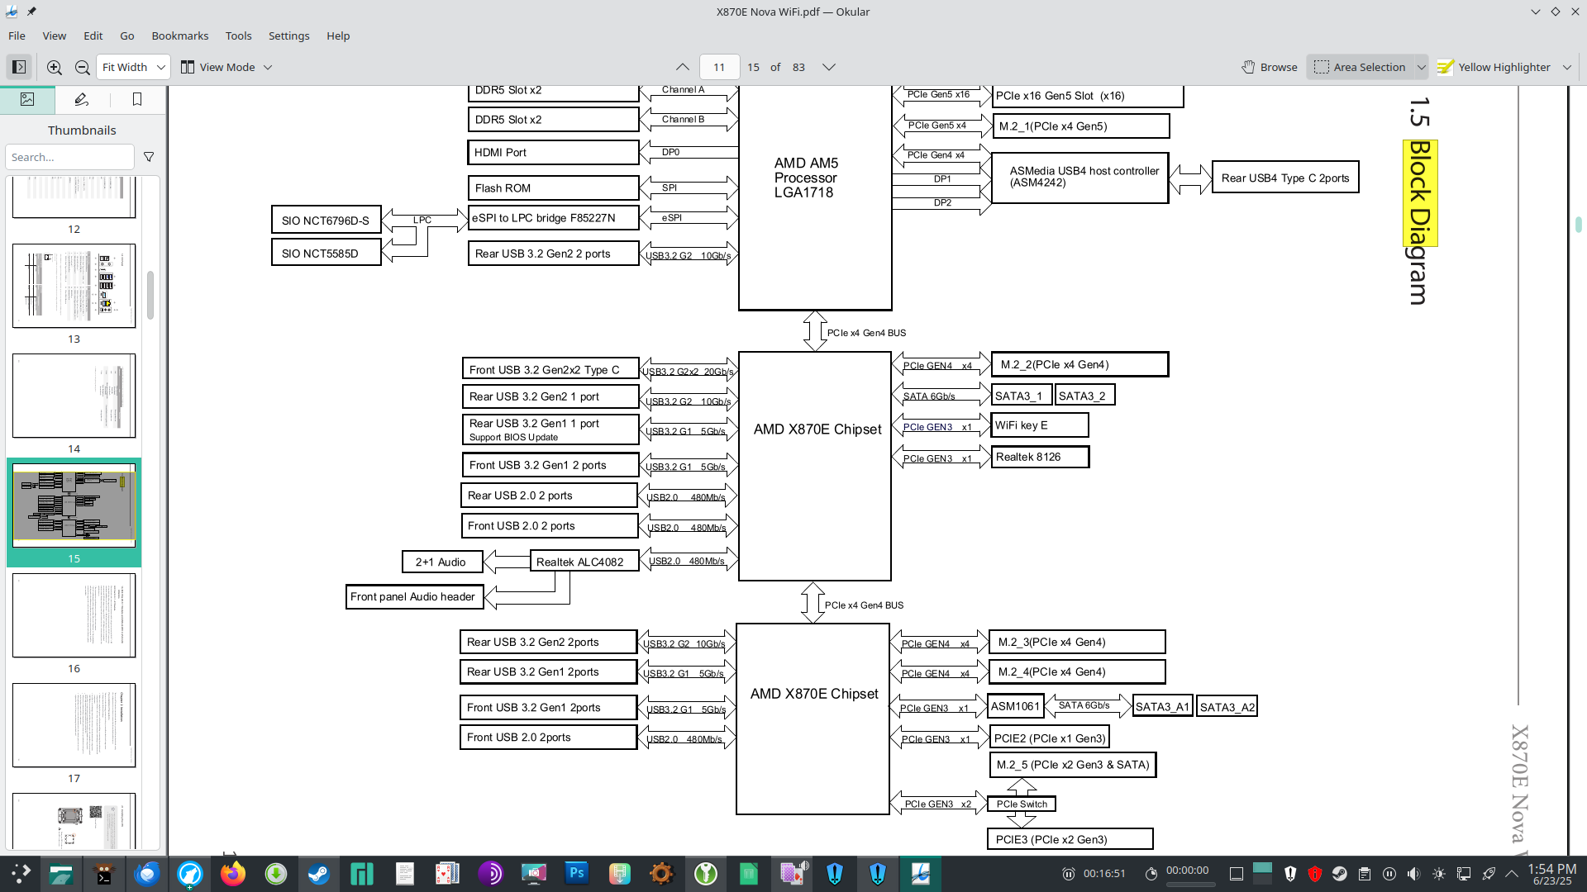Select the Yellow Highlighter tool
The image size is (1587, 892).
click(1494, 67)
